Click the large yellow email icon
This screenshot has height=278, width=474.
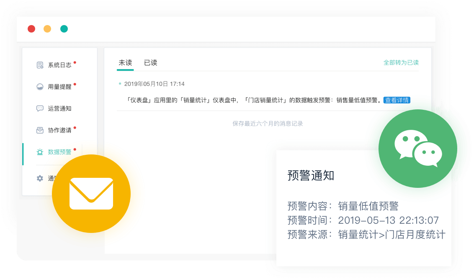(91, 194)
